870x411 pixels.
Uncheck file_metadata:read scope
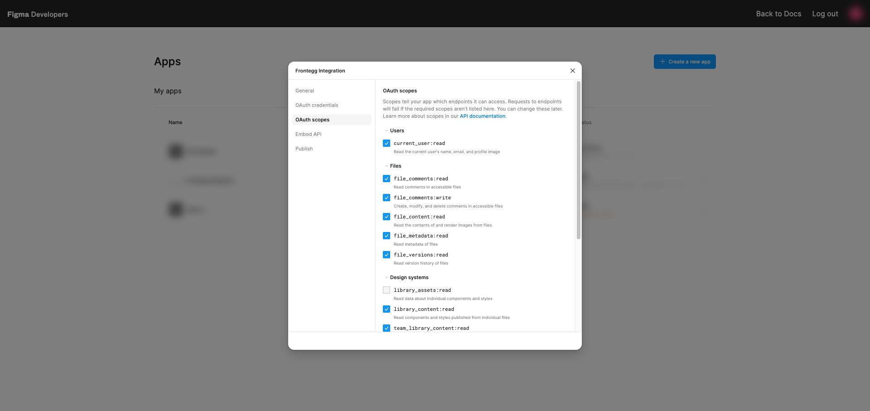tap(387, 236)
